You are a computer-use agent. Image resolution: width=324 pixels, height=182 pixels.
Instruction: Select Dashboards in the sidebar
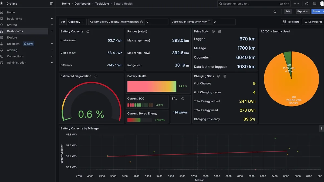point(15,31)
